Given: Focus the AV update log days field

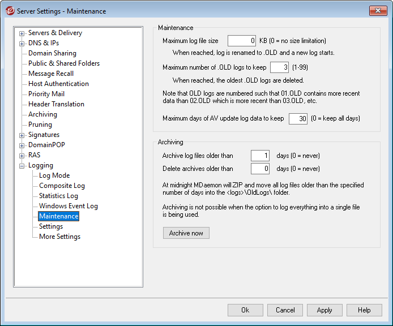Looking at the screenshot, I should (x=297, y=119).
